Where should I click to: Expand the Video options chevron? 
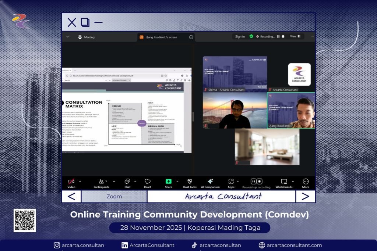pyautogui.click(x=80, y=181)
